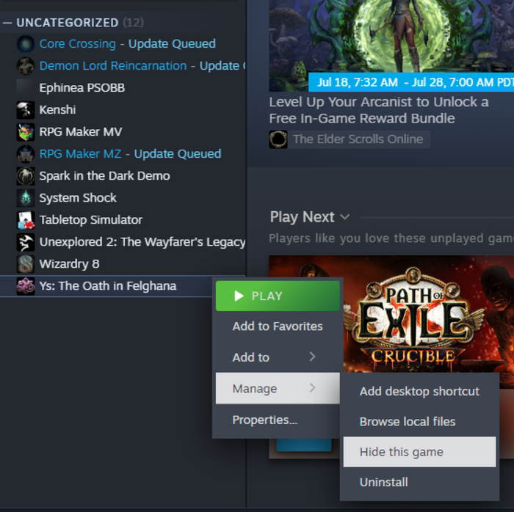Click the Unexplored 2 game icon
The height and width of the screenshot is (512, 514).
tap(26, 242)
